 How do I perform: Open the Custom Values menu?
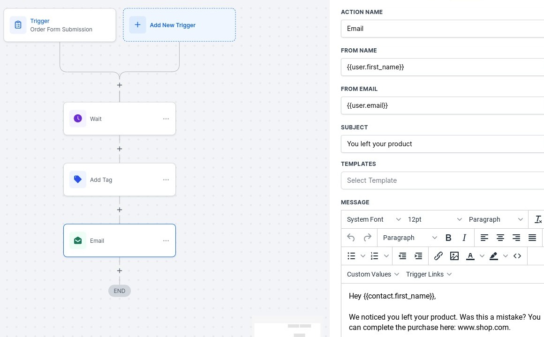point(373,274)
